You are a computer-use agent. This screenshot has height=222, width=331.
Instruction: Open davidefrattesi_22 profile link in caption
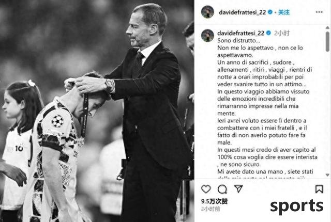[241, 33]
